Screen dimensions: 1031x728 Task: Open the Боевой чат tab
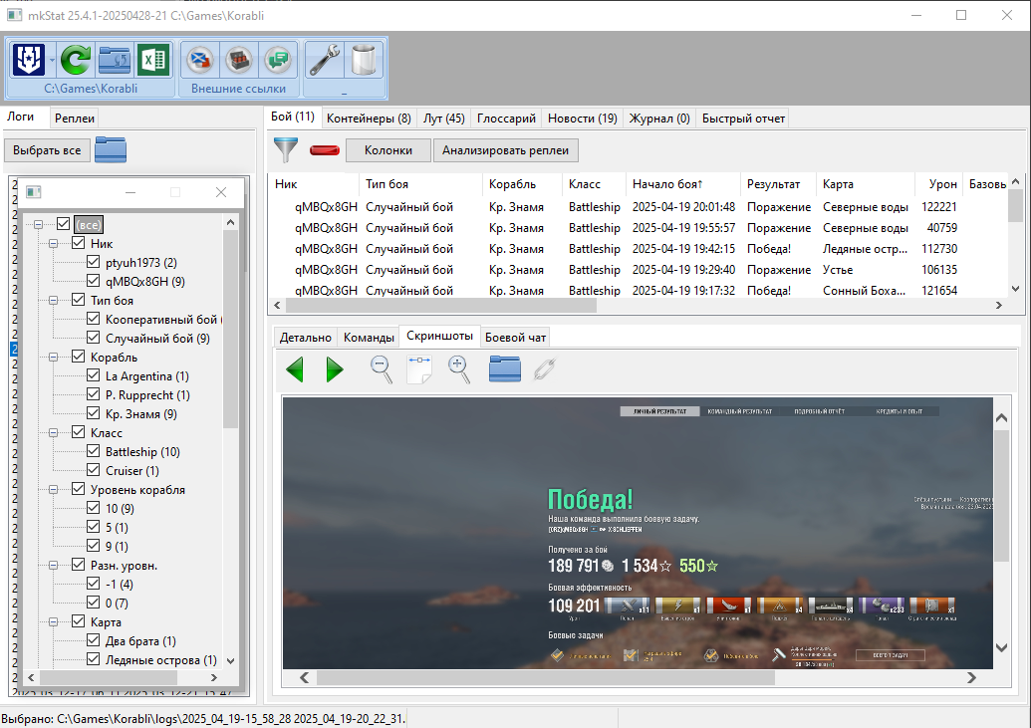(x=516, y=338)
